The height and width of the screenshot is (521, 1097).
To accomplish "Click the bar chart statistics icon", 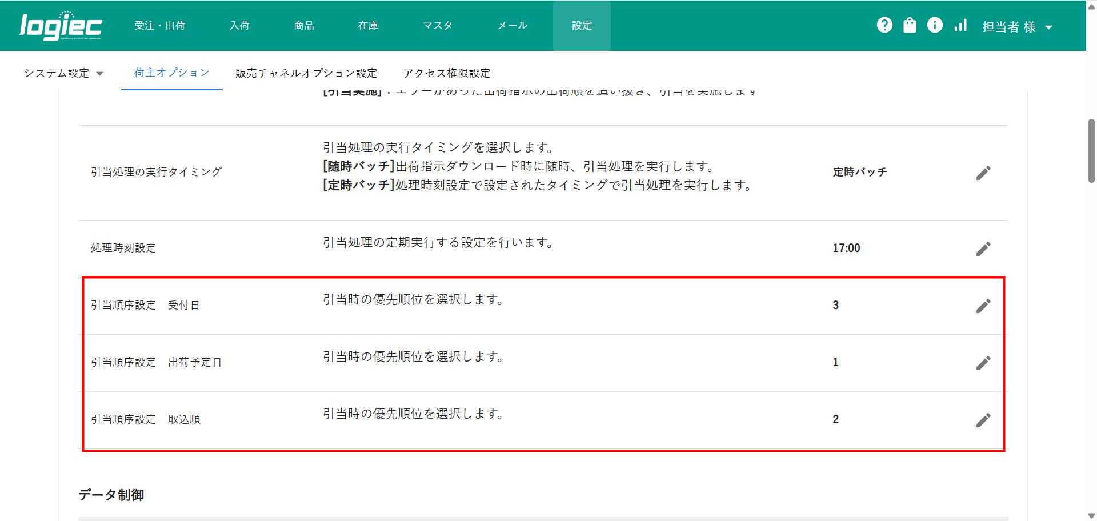I will click(x=960, y=25).
